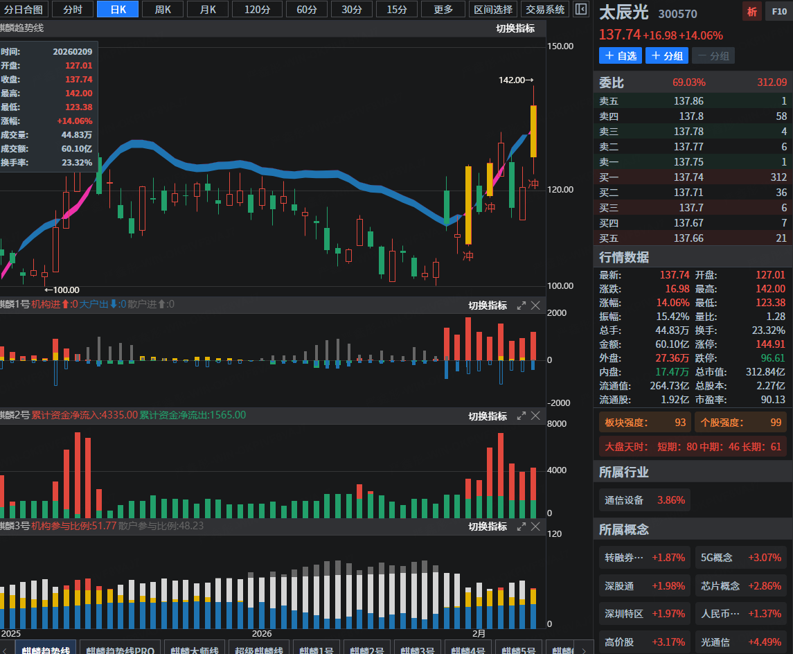Collapse the side panel toggle icon

[x=581, y=9]
